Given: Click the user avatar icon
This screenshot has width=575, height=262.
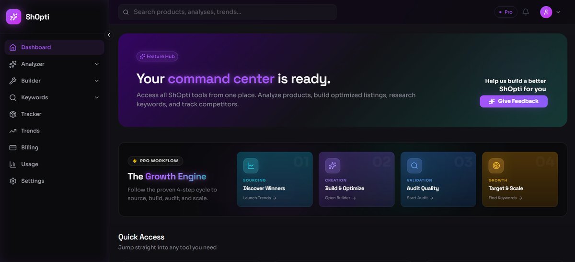Looking at the screenshot, I should point(546,12).
